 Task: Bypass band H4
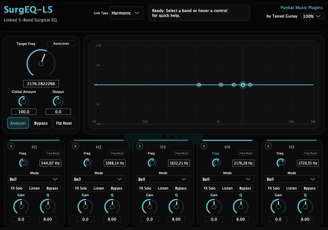tap(245, 188)
